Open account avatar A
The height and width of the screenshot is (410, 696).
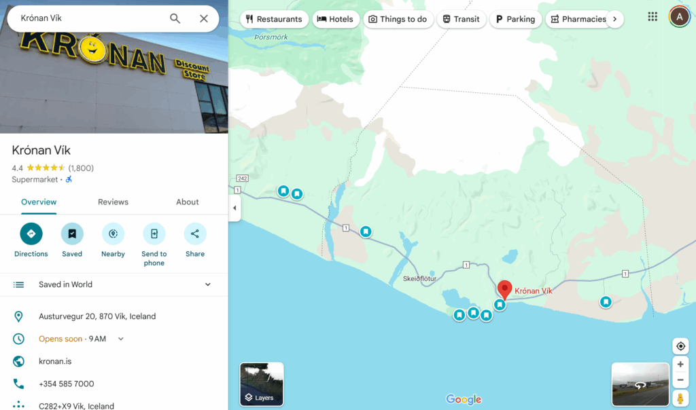679,17
